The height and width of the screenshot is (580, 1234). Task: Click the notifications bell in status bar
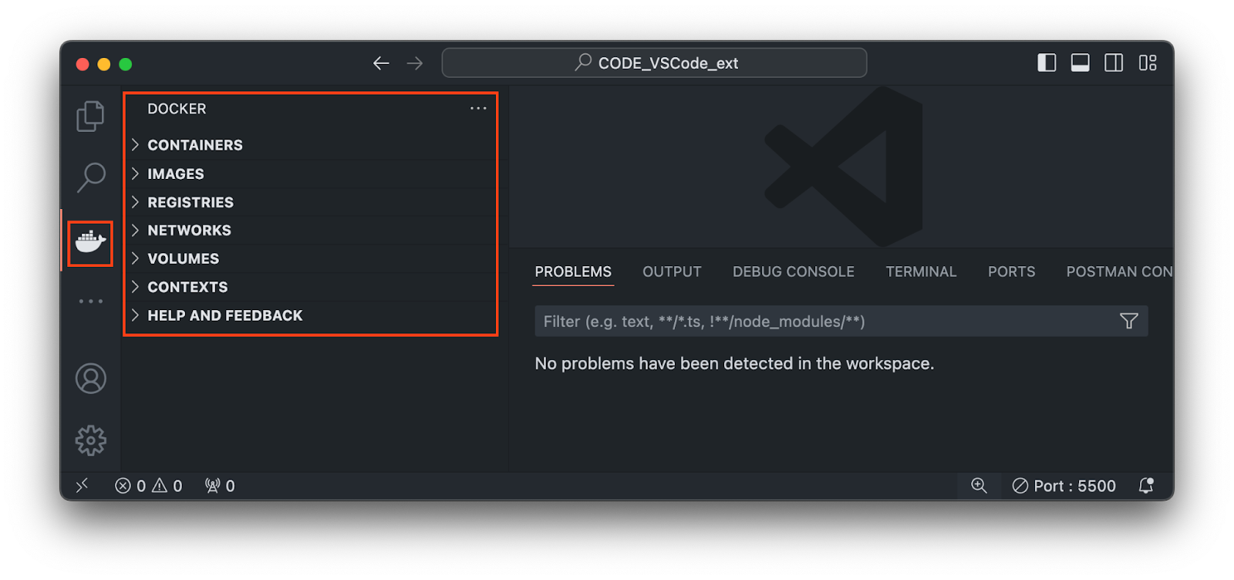(1146, 486)
